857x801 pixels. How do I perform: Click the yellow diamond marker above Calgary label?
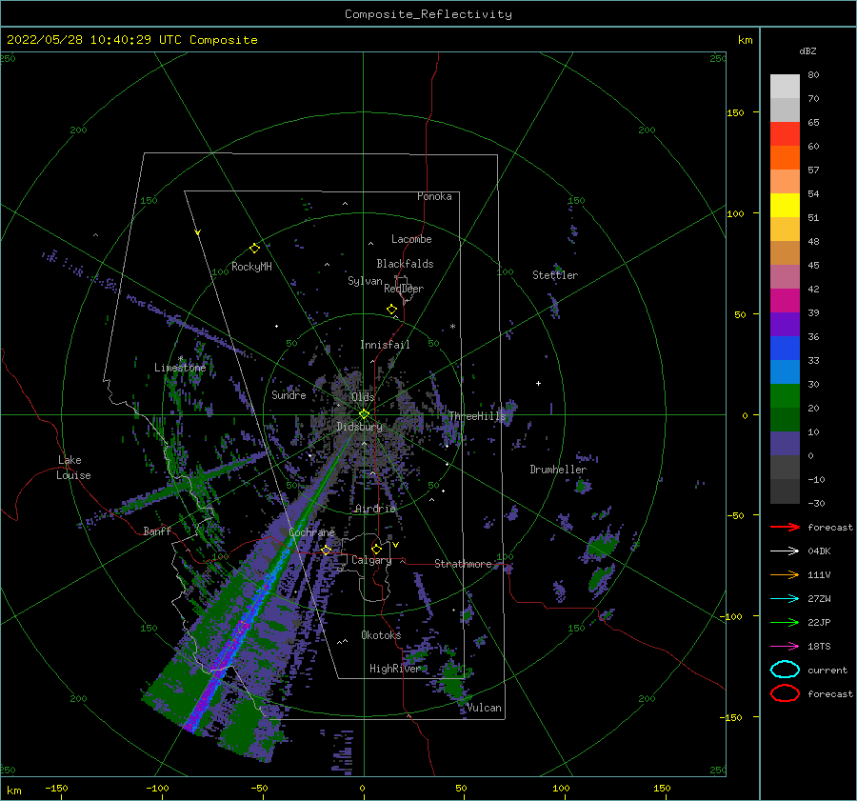[376, 549]
